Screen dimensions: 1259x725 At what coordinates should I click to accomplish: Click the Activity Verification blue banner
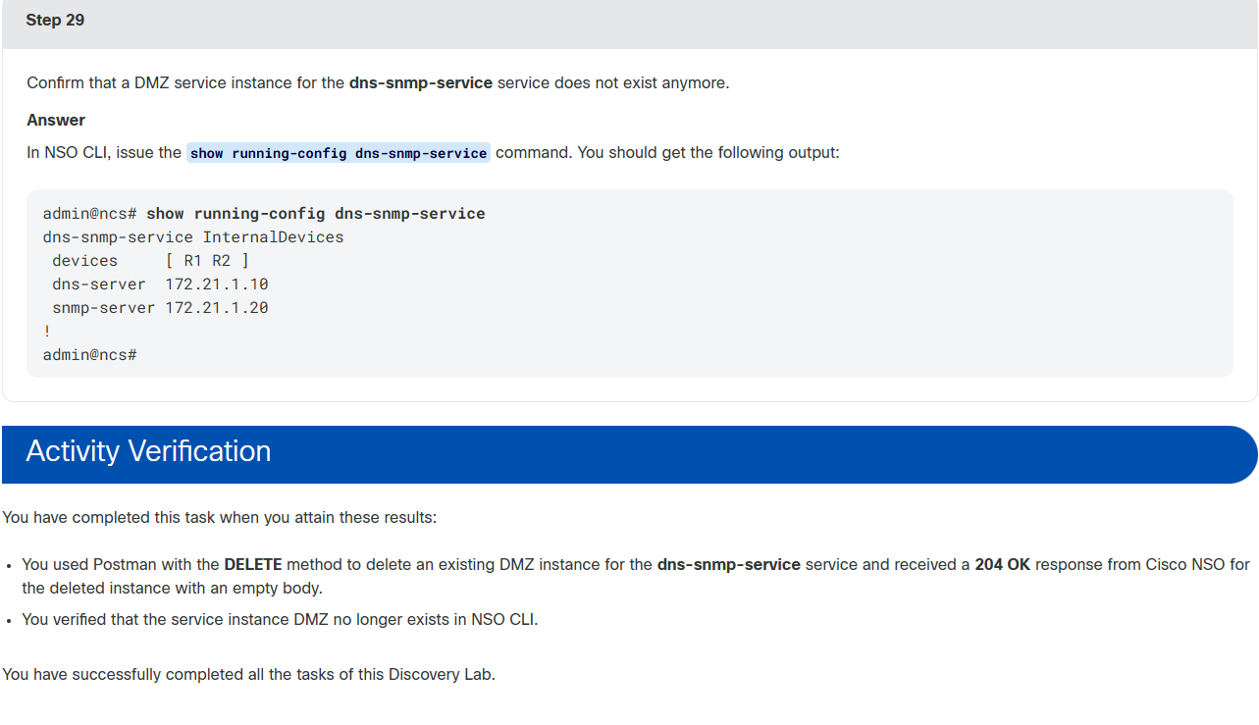point(629,454)
